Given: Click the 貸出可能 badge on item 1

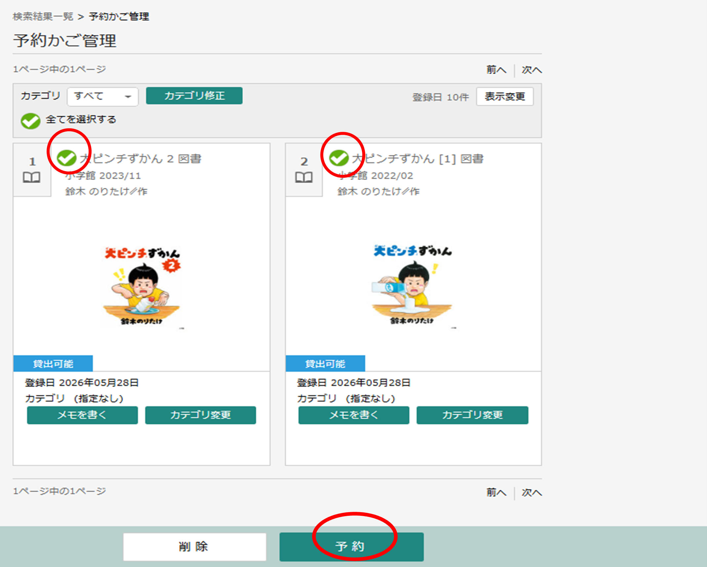Looking at the screenshot, I should coord(53,363).
